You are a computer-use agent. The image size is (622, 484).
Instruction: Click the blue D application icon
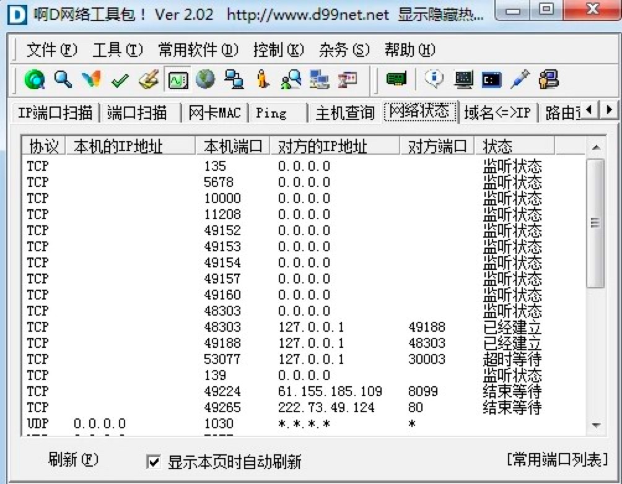17,14
